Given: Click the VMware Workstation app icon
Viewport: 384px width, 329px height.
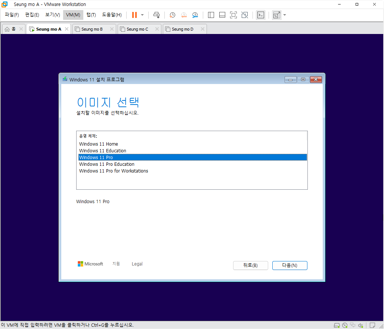Looking at the screenshot, I should [4, 4].
